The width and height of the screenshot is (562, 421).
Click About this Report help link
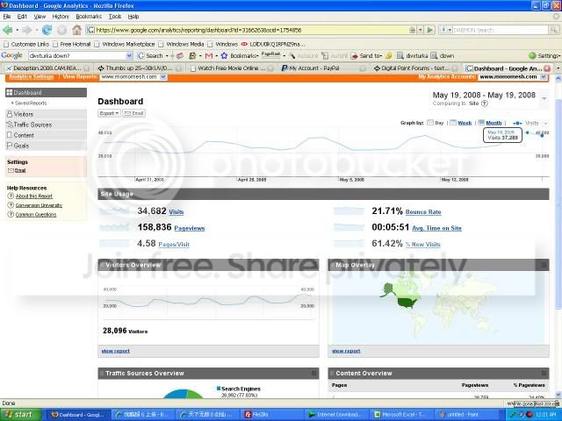(x=34, y=196)
